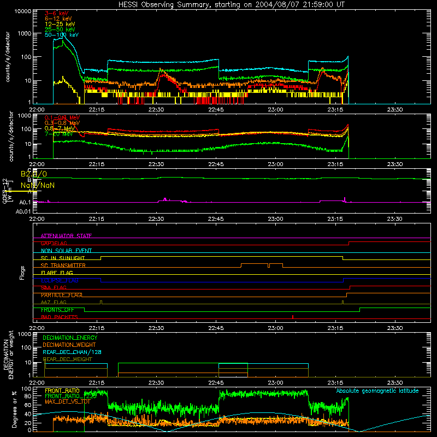Click 22:15 tick label below the decimation panel
437x437 pixels.
97,383
